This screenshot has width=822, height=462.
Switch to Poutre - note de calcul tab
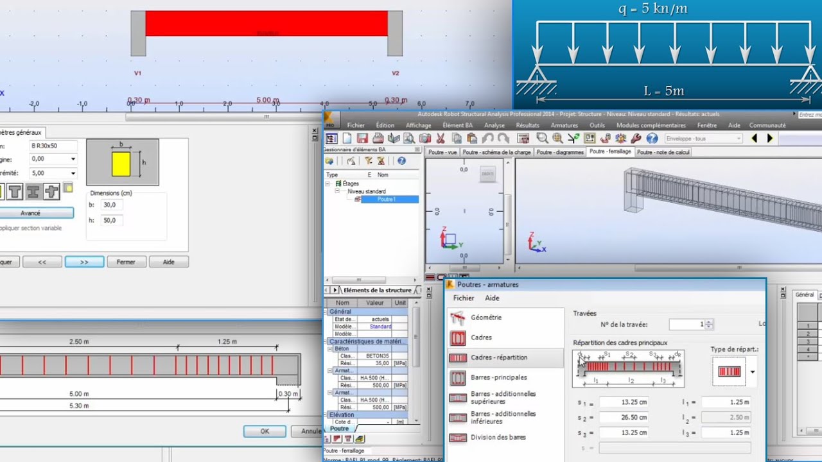tap(663, 152)
